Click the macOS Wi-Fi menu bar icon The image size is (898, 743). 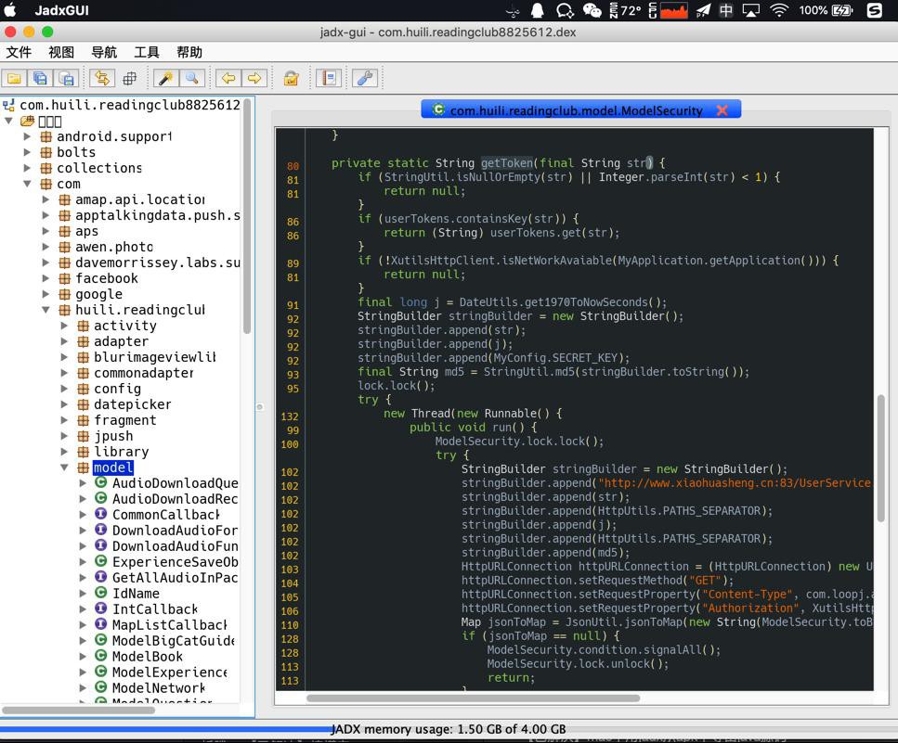coord(779,11)
